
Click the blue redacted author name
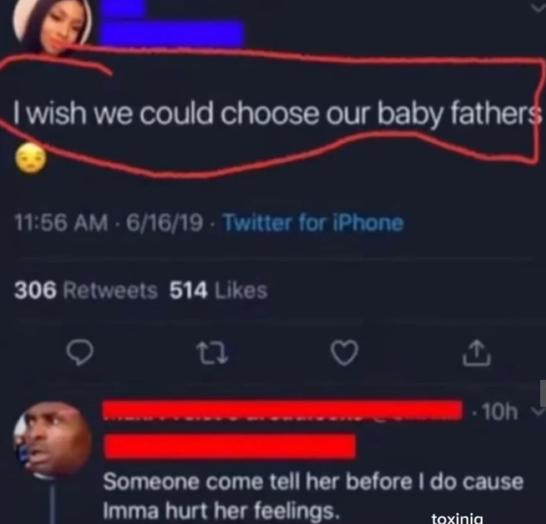coord(172,24)
